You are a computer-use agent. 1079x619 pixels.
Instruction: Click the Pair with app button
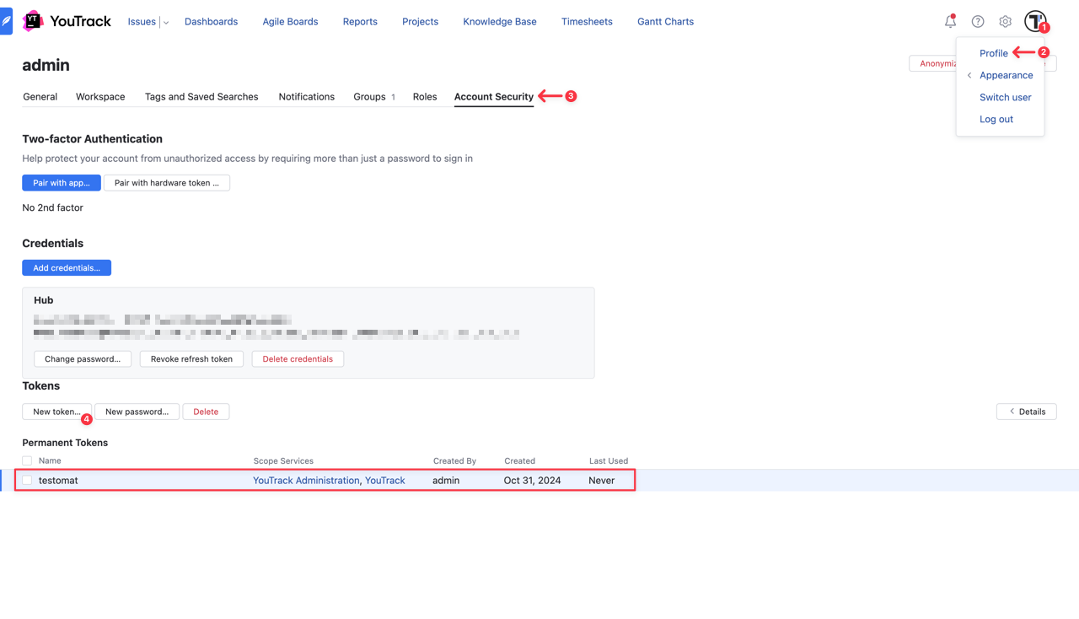click(x=61, y=182)
